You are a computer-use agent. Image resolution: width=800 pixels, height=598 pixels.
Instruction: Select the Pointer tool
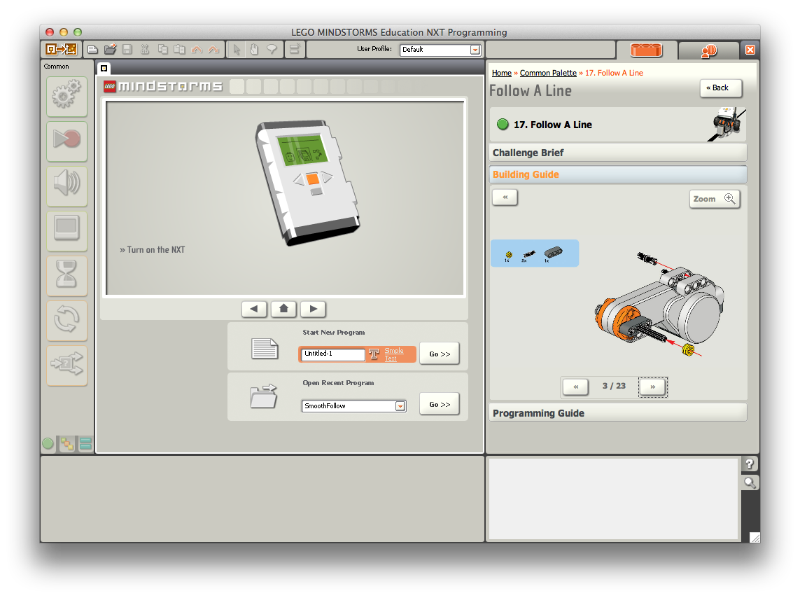coord(237,50)
